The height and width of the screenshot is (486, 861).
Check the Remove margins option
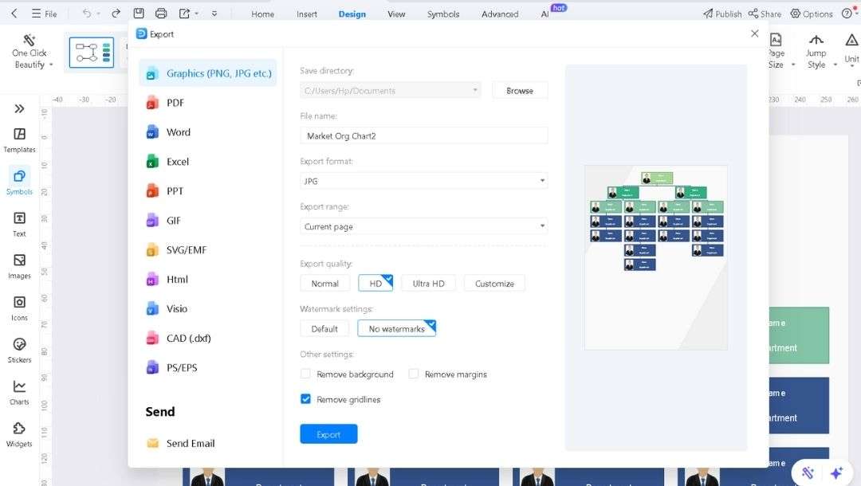(414, 374)
